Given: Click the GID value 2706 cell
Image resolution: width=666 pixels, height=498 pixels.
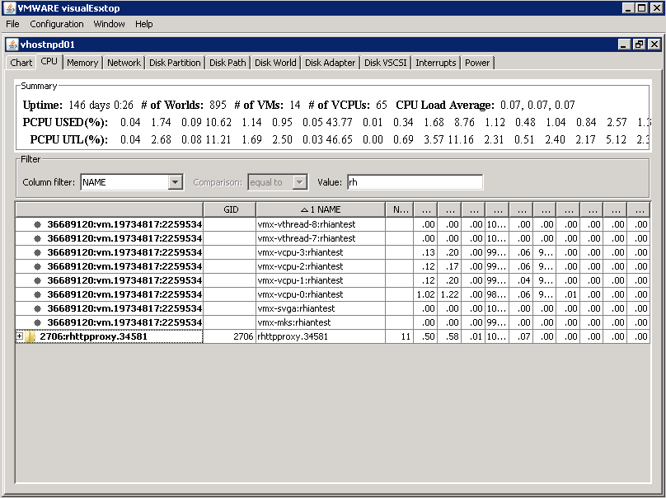Looking at the screenshot, I should coord(230,336).
